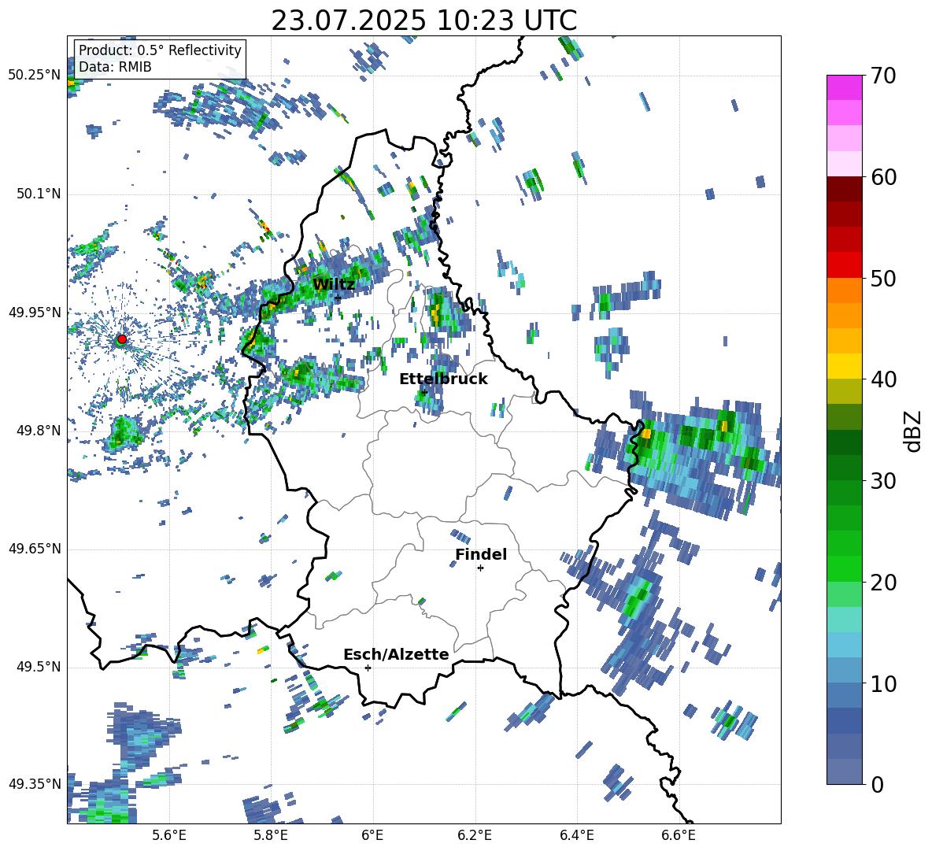Click the 50.1°N latitude label

[x=38, y=194]
